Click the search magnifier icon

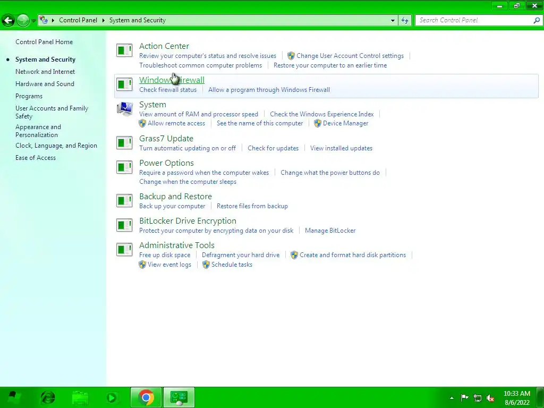(x=537, y=21)
